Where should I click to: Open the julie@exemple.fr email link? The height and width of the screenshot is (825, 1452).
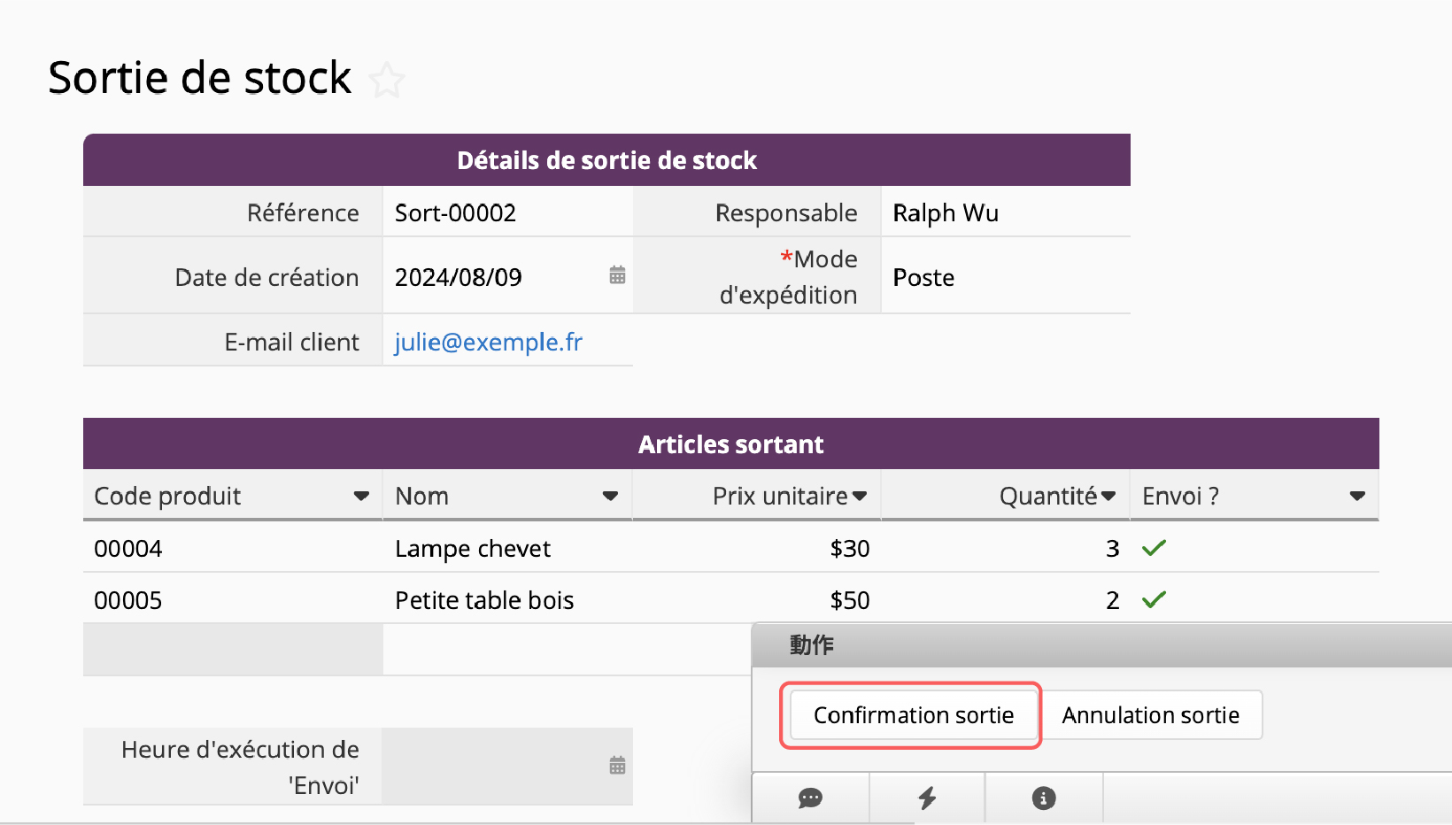tap(488, 342)
